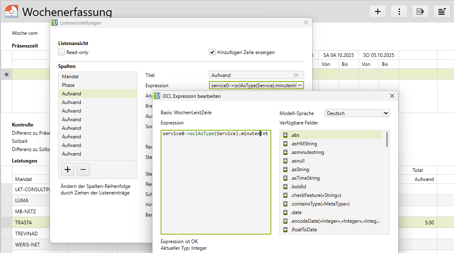Pick .floatToDate in available fields list
The image size is (454, 253).
[304, 230]
